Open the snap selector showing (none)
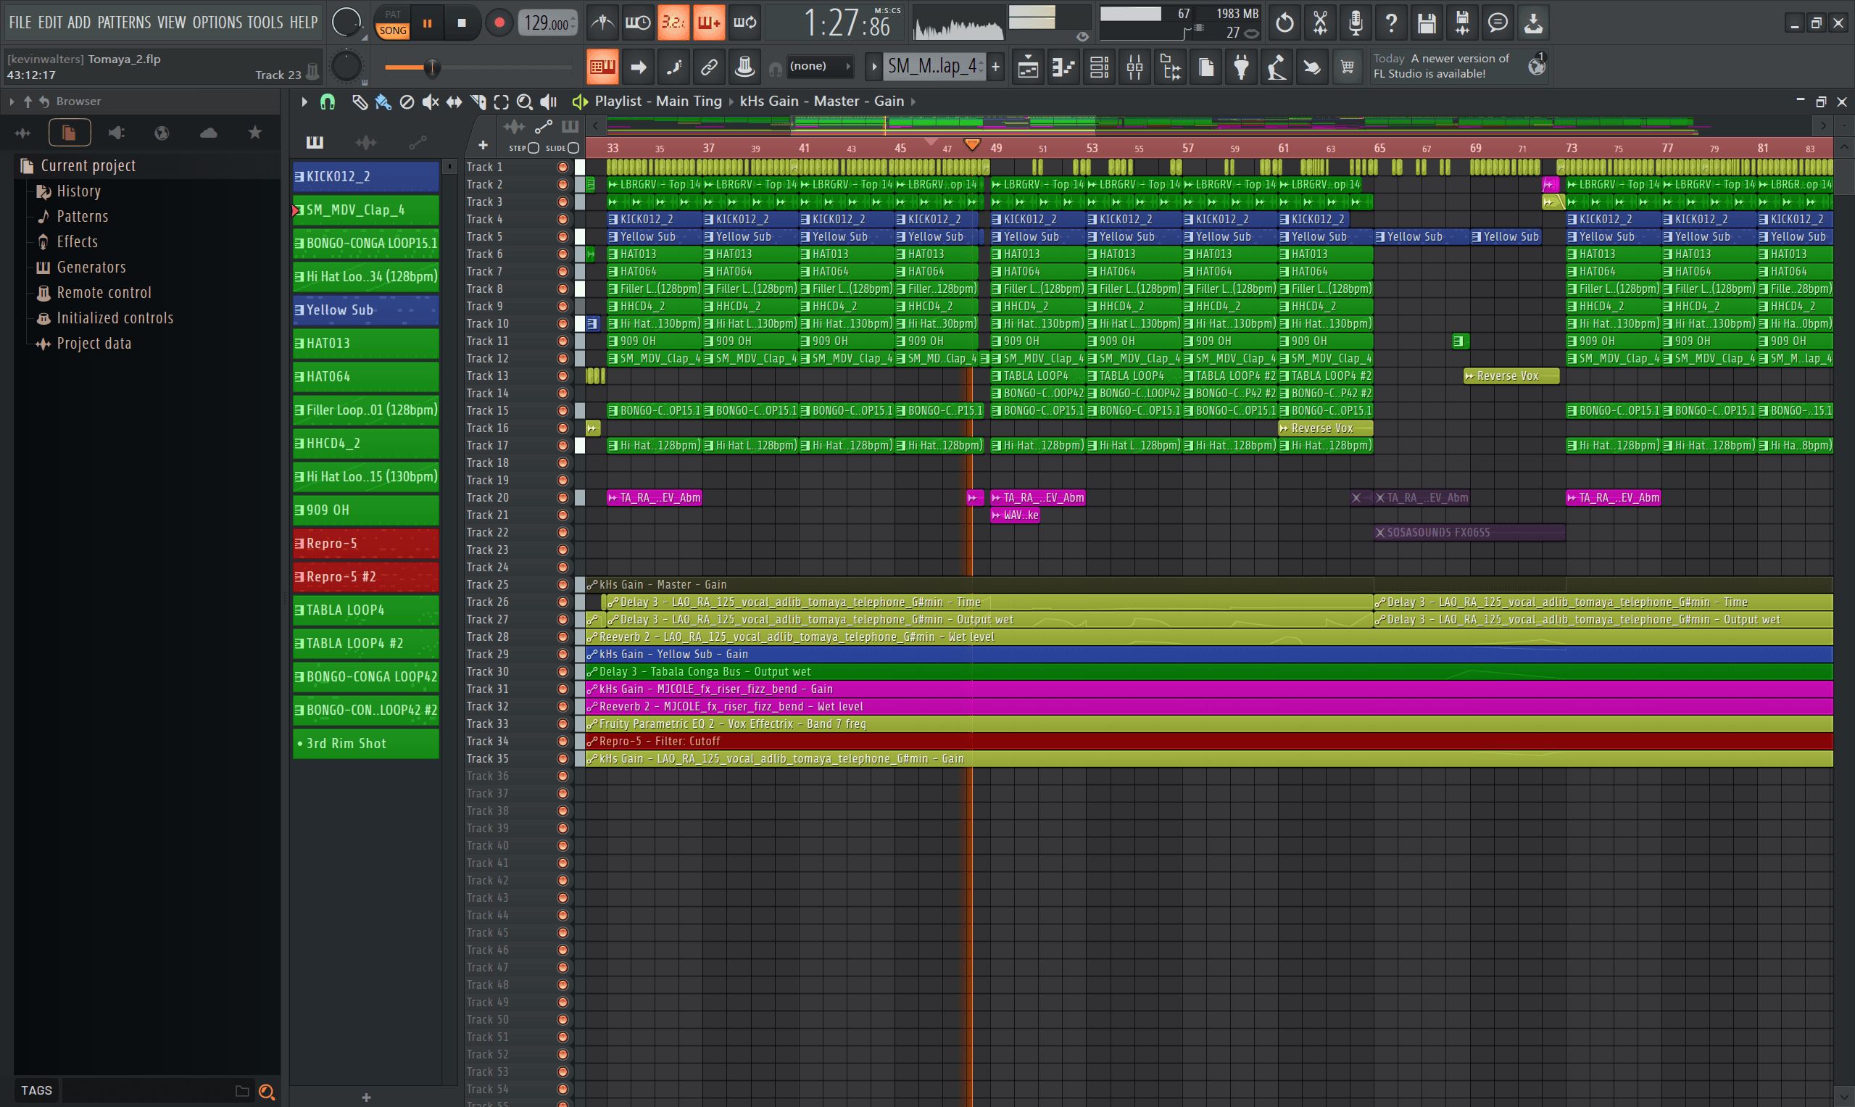 pos(820,67)
